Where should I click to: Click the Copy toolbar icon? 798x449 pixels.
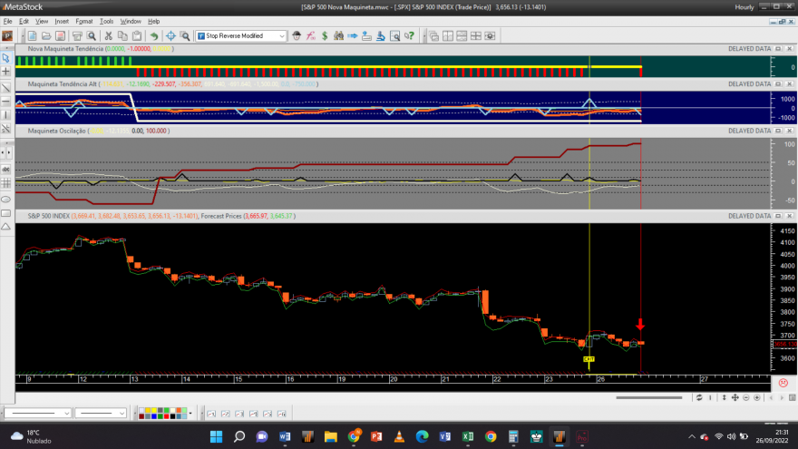(122, 35)
